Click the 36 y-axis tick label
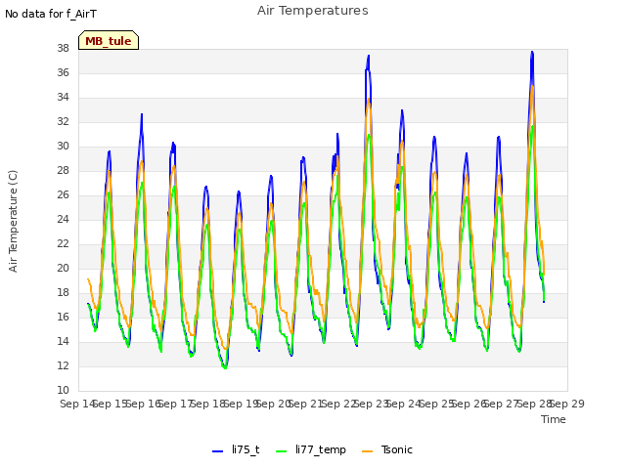626x469 pixels. pyautogui.click(x=63, y=72)
